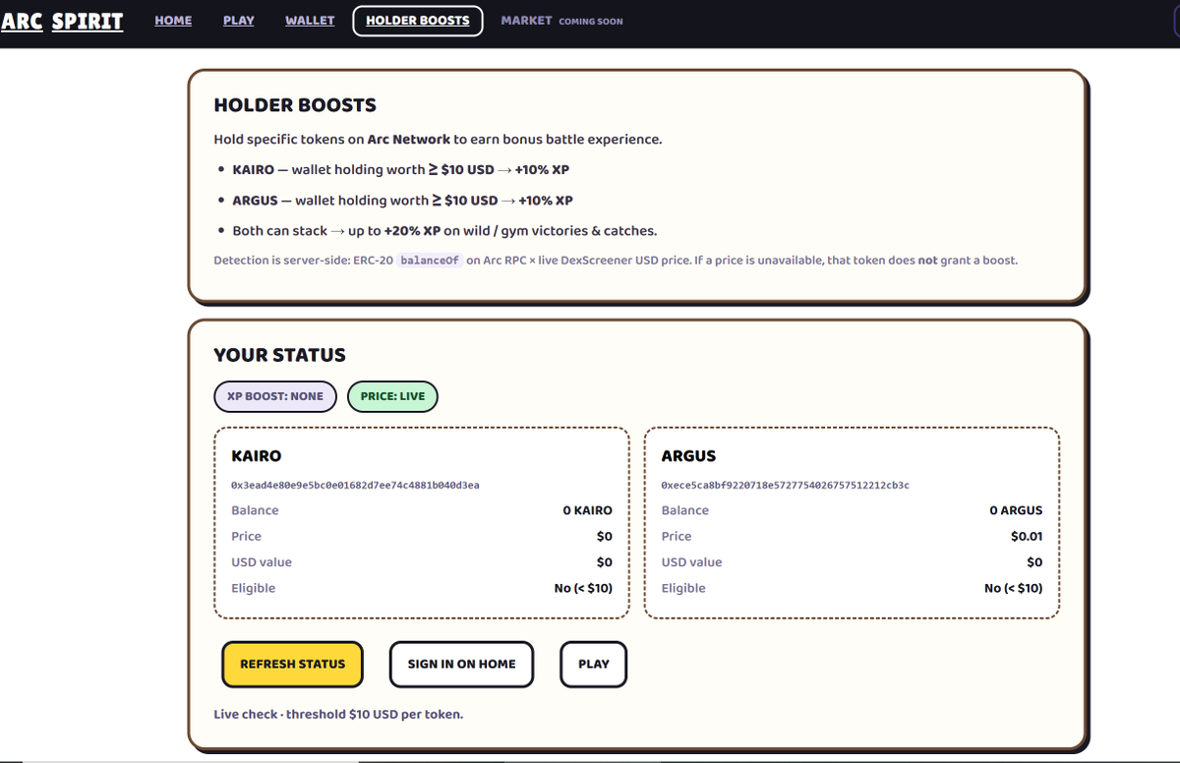Click KAIRO price value $0
The height and width of the screenshot is (763, 1180).
[604, 537]
